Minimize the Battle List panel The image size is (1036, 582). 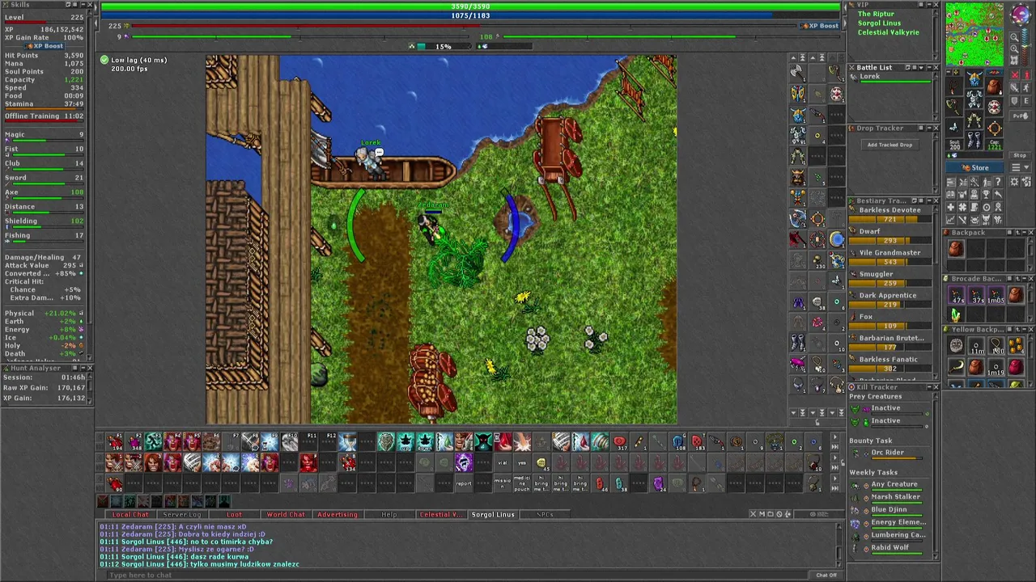click(928, 67)
